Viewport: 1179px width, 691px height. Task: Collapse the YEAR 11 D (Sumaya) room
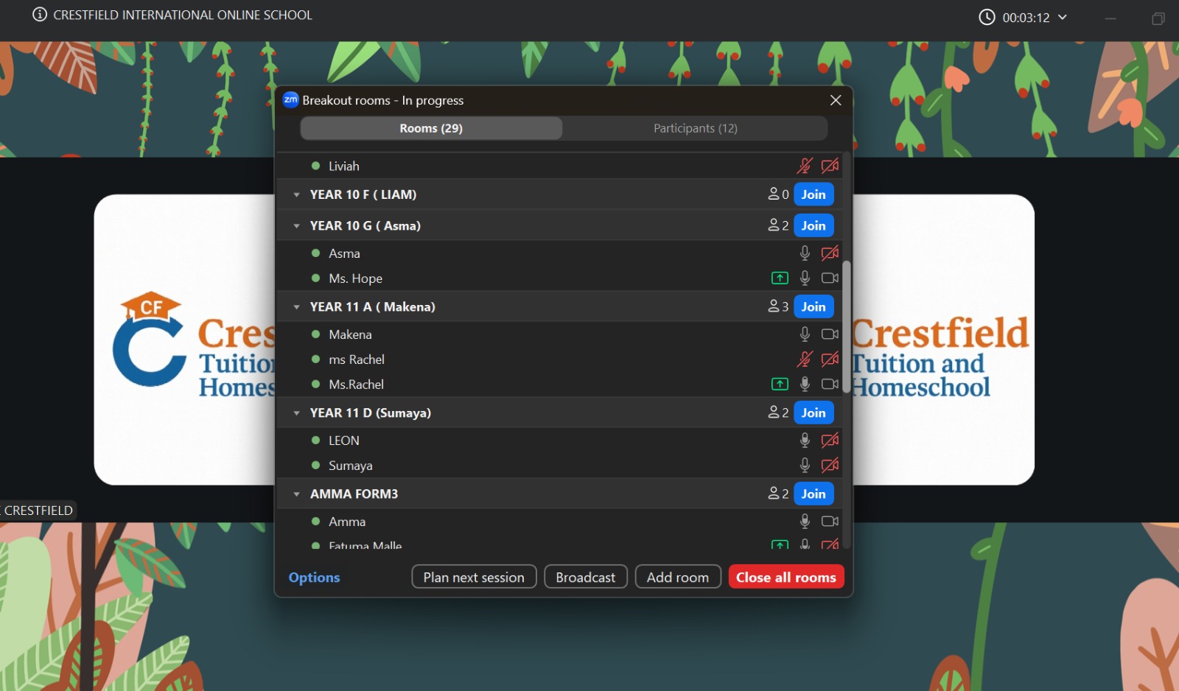click(x=296, y=413)
